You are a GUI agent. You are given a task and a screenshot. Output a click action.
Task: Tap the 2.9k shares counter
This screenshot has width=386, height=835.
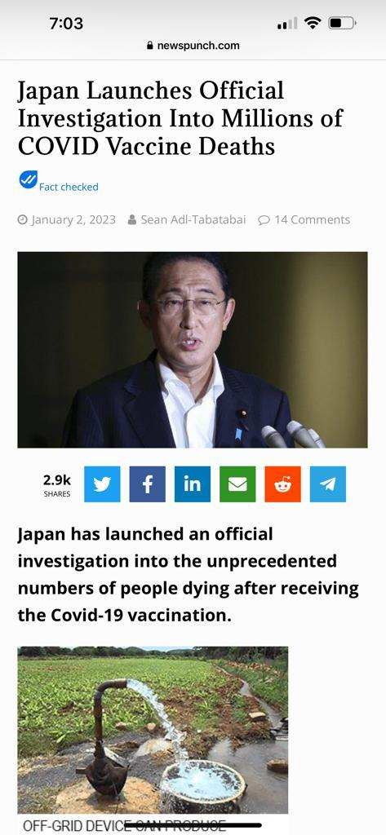pos(57,484)
